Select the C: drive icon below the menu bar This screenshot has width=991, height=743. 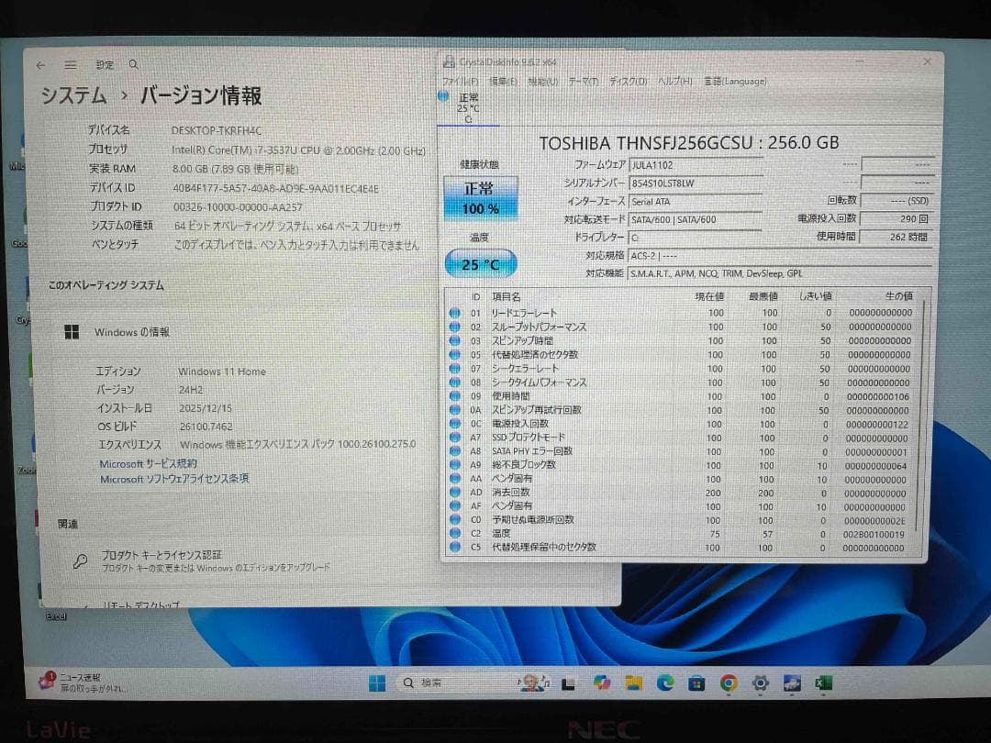(x=470, y=108)
